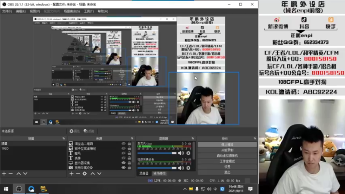
Task: Select the 视频采集设备 source row
Action: (100, 168)
